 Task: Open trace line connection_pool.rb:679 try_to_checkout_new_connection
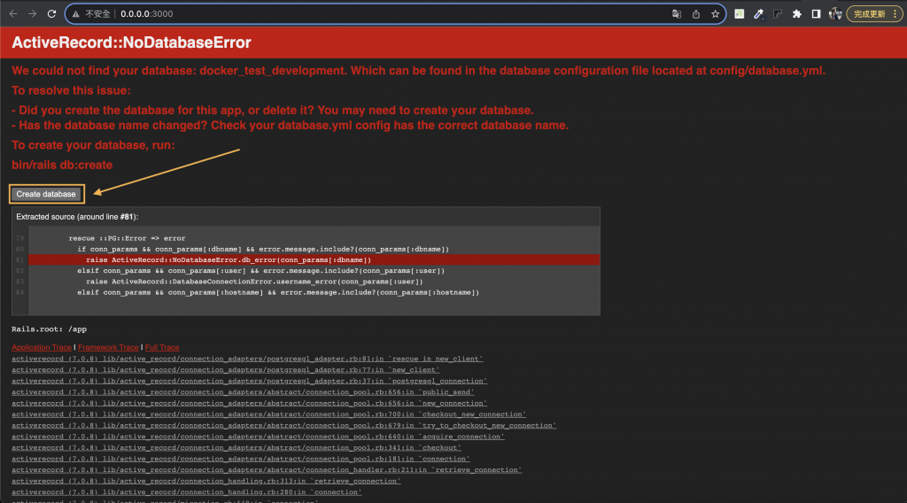(x=284, y=426)
